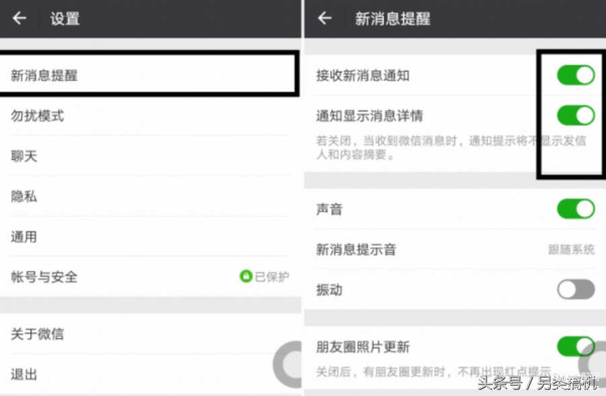Tap the 退出 logout option

click(151, 374)
